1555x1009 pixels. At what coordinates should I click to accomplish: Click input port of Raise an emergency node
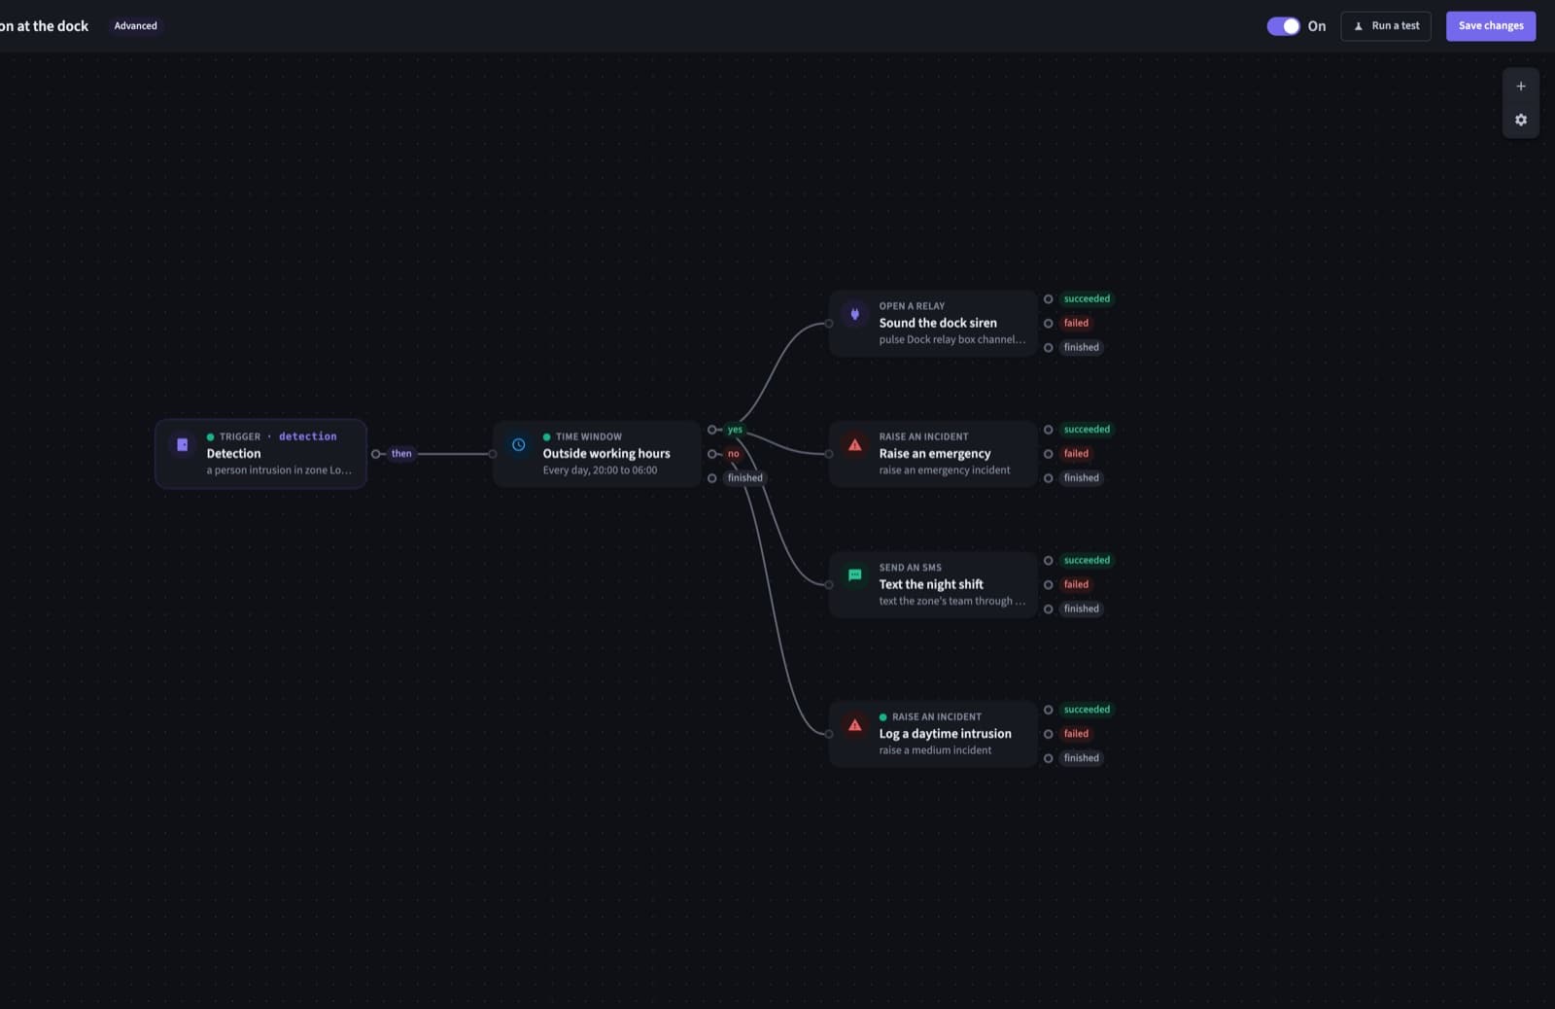[829, 454]
